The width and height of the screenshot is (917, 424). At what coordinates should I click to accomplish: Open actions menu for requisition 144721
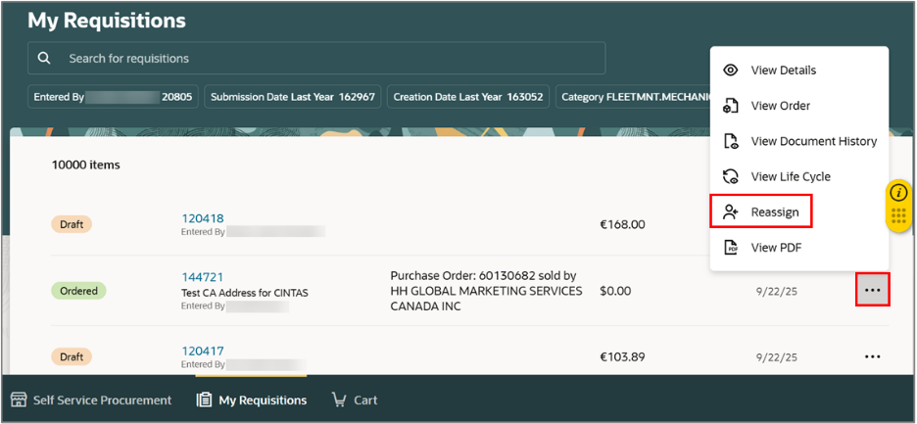873,290
